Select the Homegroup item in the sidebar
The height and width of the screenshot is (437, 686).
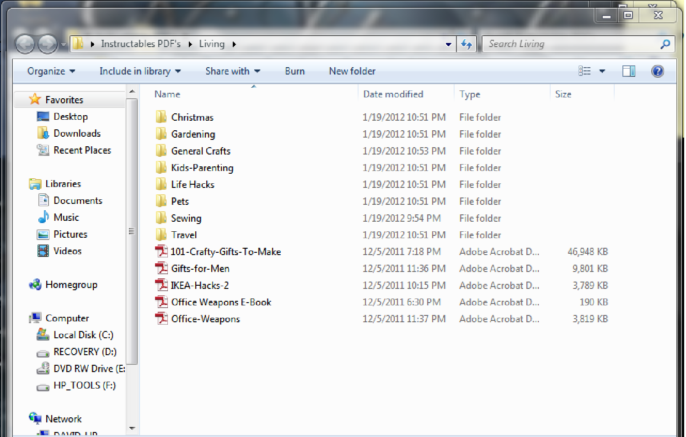tap(72, 284)
